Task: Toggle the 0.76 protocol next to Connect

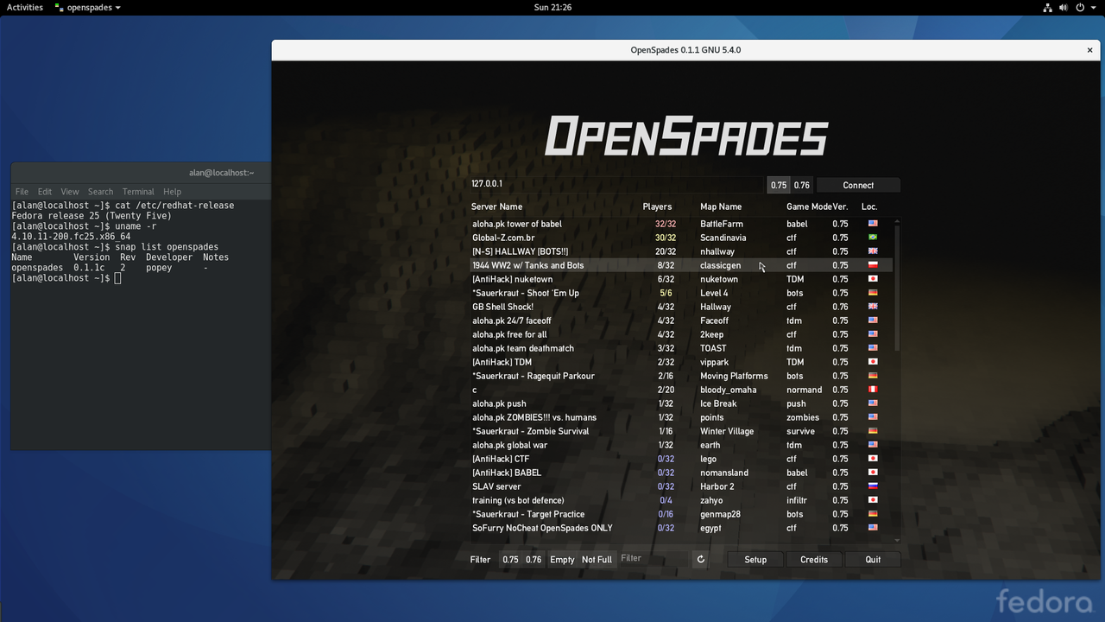Action: 802,185
